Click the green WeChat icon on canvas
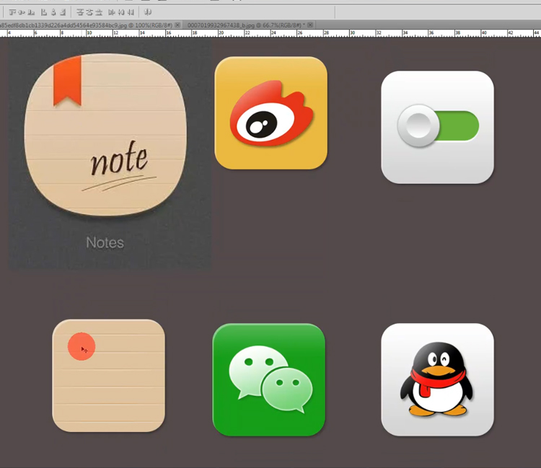Screen dimensions: 541x468 (269, 380)
